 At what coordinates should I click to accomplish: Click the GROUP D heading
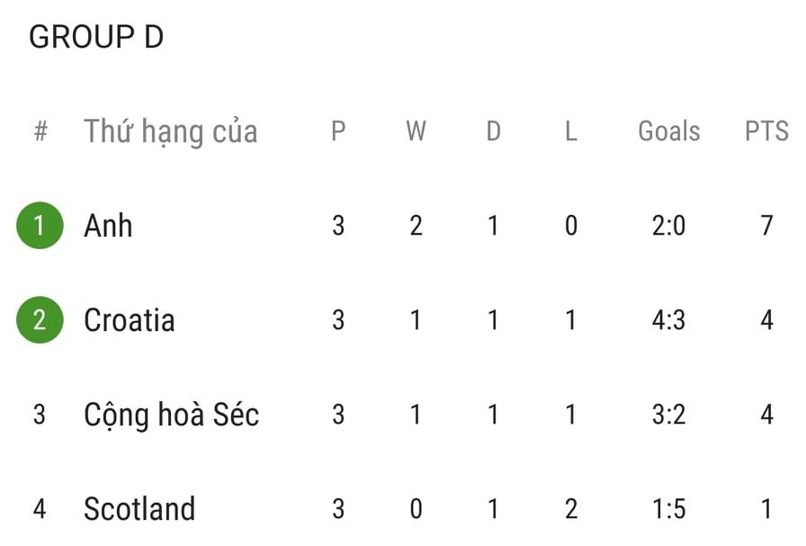[96, 38]
